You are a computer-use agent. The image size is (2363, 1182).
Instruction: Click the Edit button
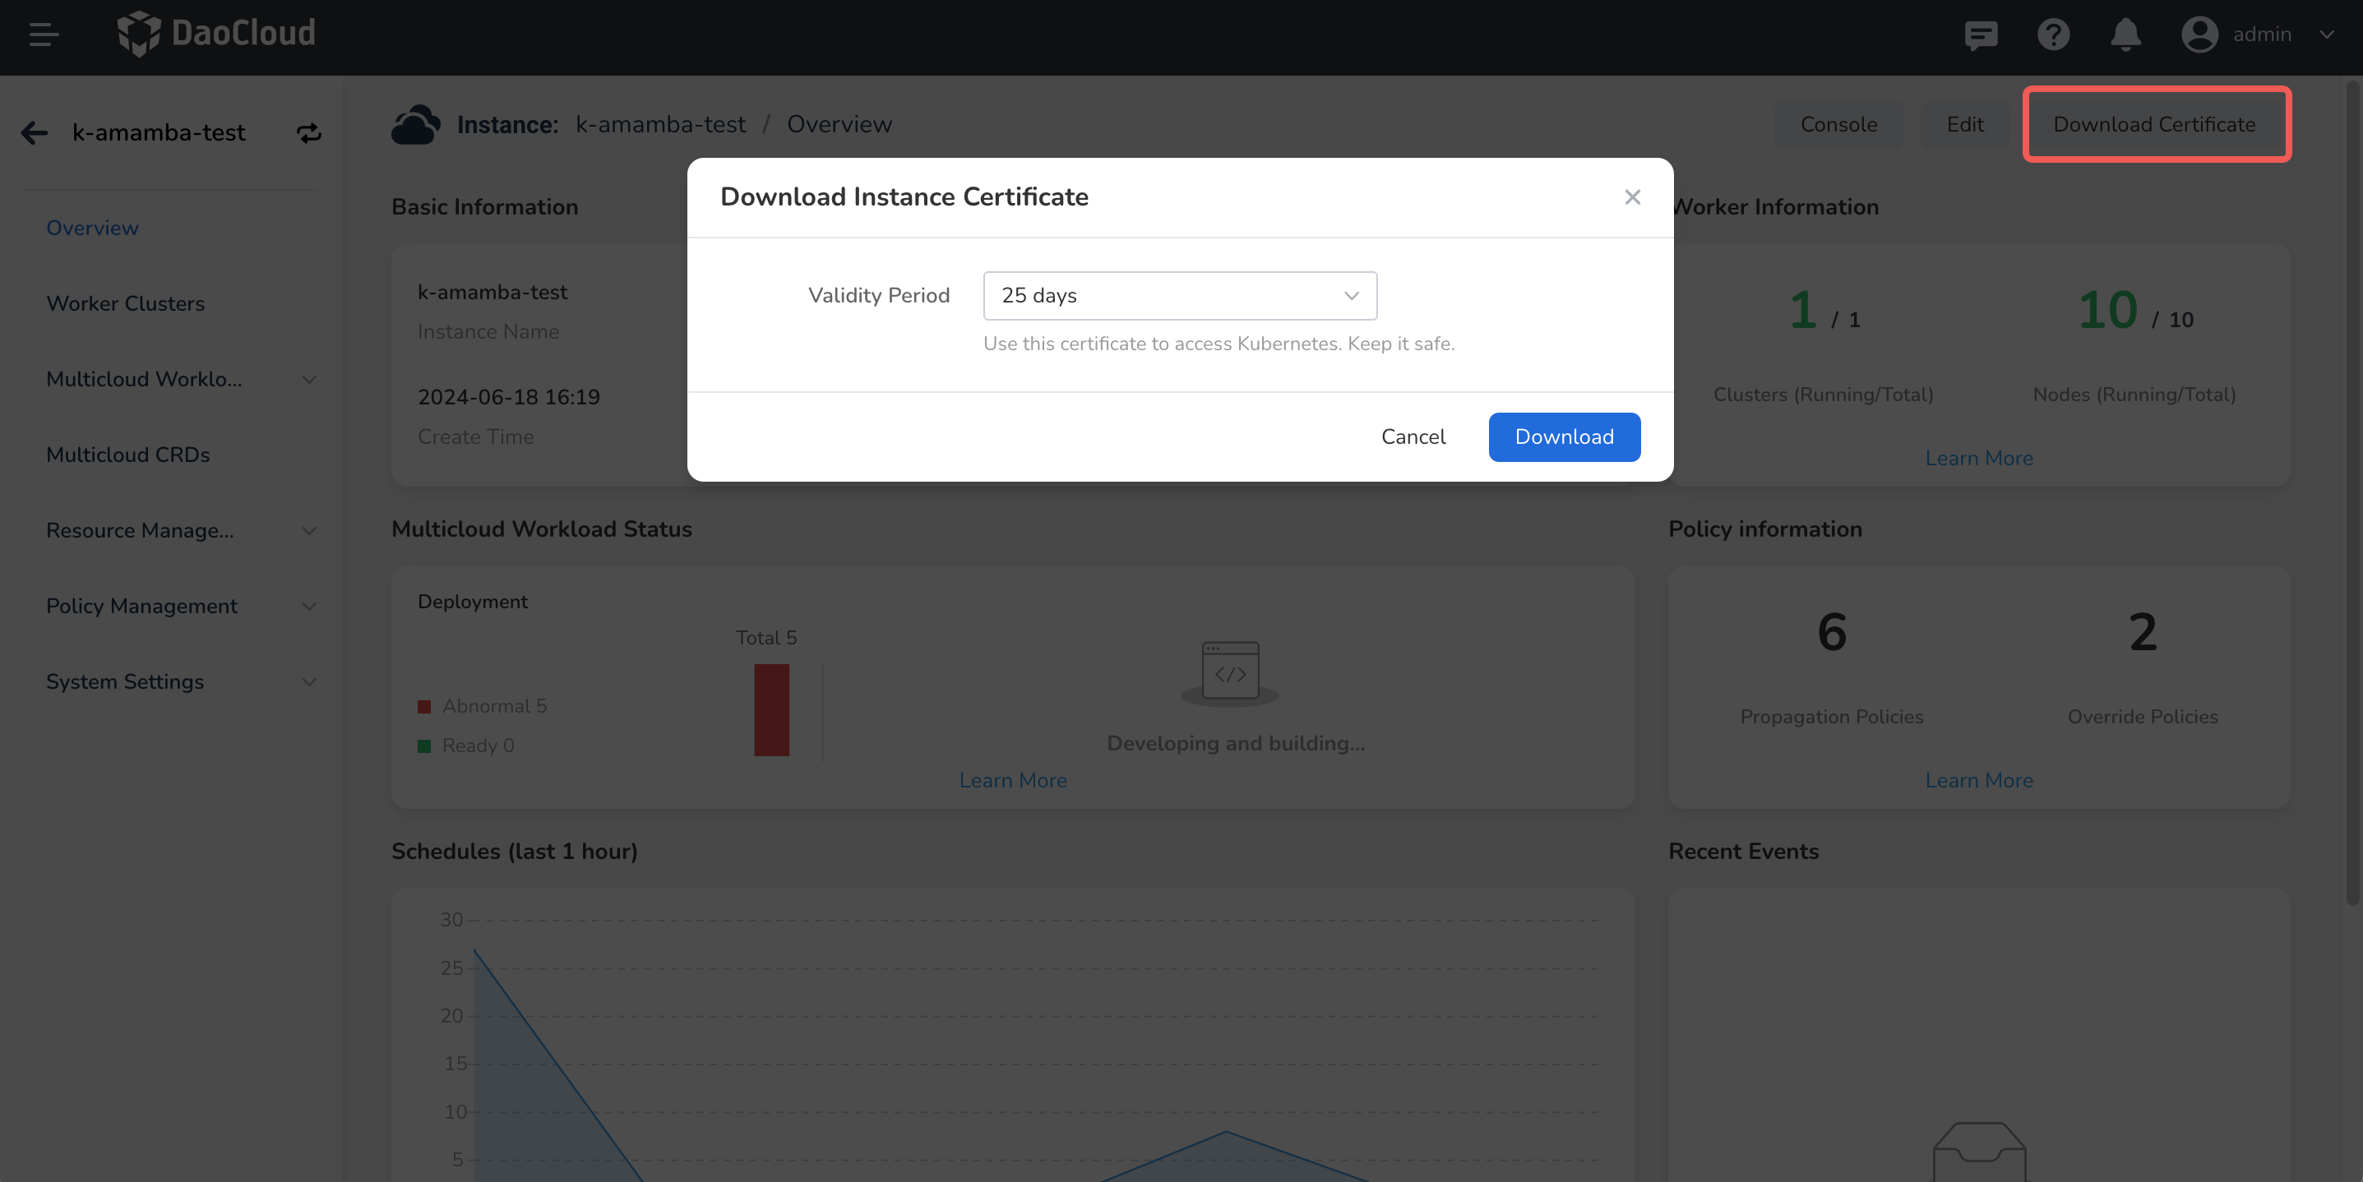tap(1965, 124)
